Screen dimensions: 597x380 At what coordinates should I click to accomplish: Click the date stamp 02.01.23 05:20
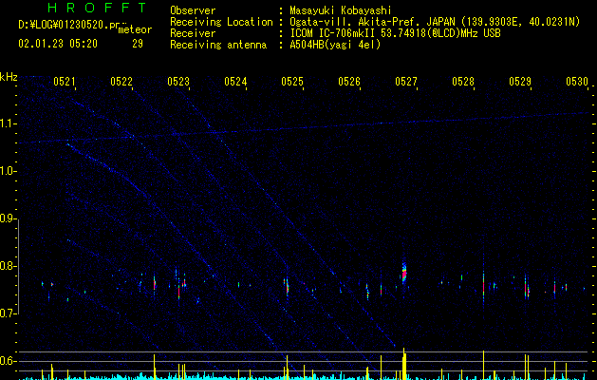pyautogui.click(x=58, y=44)
